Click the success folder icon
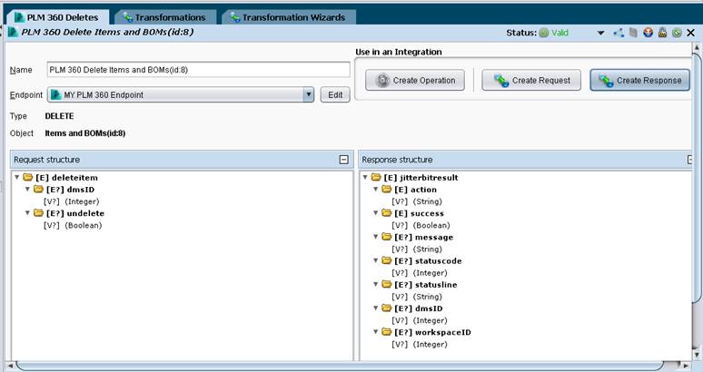The image size is (703, 372). coord(387,213)
